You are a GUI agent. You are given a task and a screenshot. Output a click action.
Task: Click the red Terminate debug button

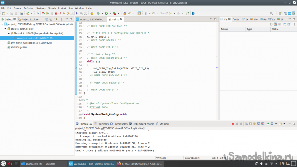[x=56, y=13]
